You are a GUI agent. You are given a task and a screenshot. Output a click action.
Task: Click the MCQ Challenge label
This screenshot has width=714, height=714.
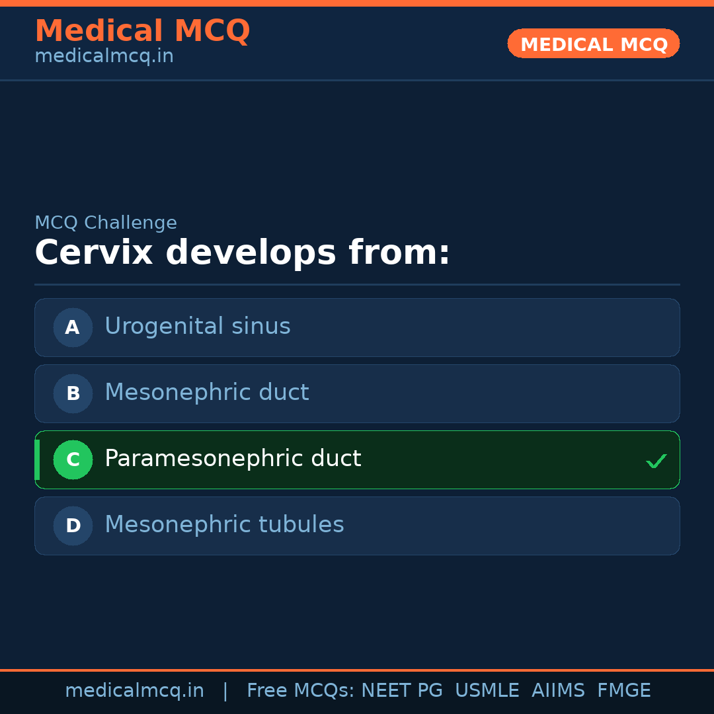click(x=106, y=223)
